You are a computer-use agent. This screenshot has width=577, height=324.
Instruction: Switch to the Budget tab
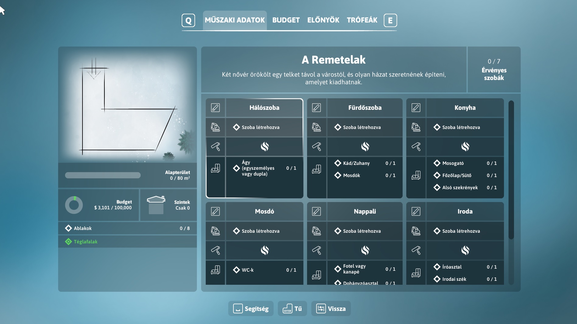tap(286, 20)
